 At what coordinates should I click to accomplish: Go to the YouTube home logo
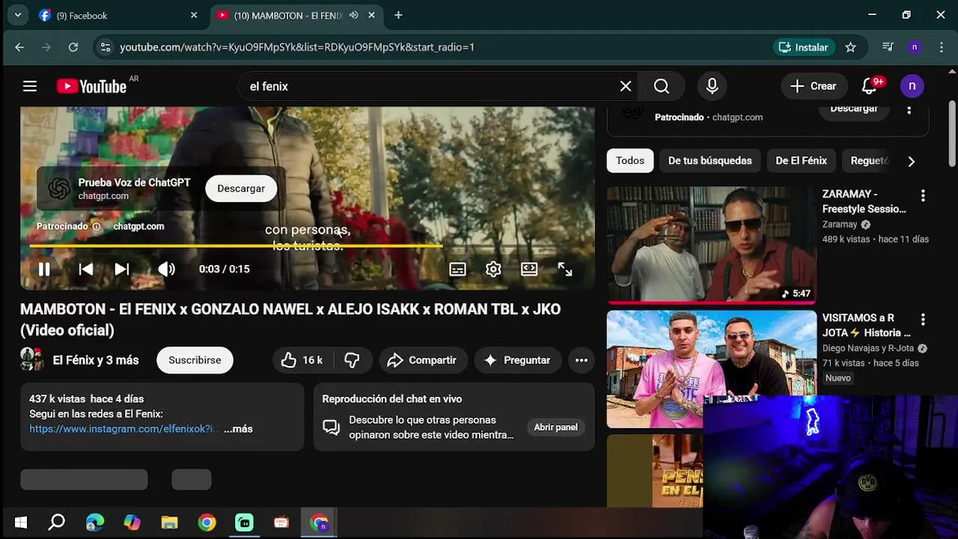[92, 86]
